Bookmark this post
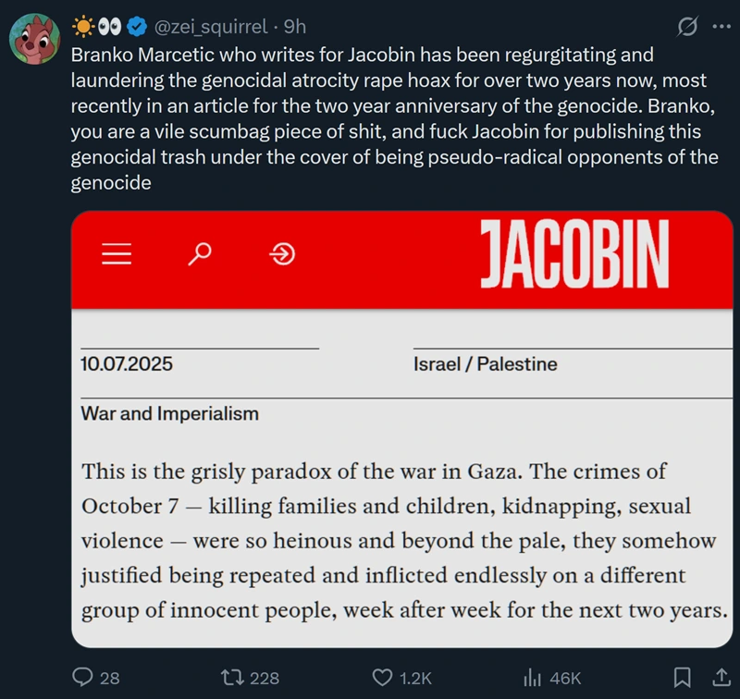Image resolution: width=740 pixels, height=699 pixels. click(x=683, y=678)
